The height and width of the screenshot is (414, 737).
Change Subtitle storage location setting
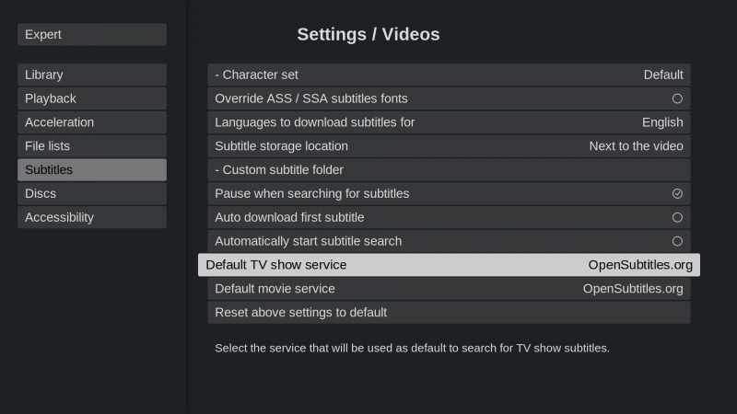[x=449, y=146]
